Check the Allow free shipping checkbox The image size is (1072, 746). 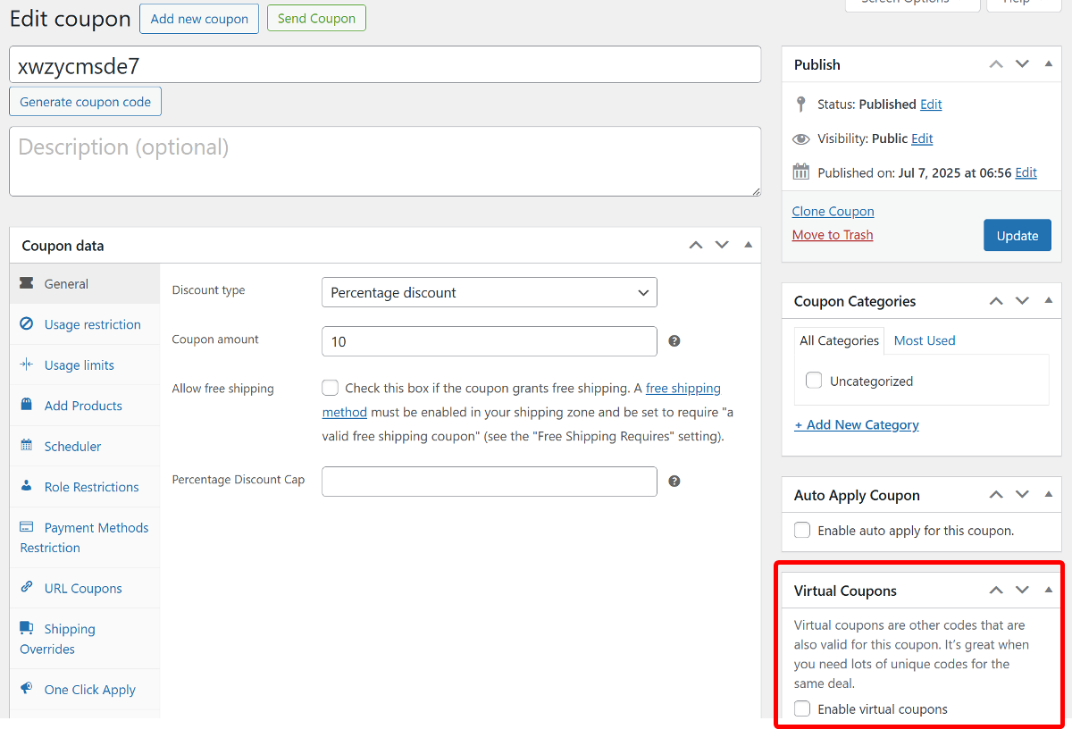coord(331,388)
